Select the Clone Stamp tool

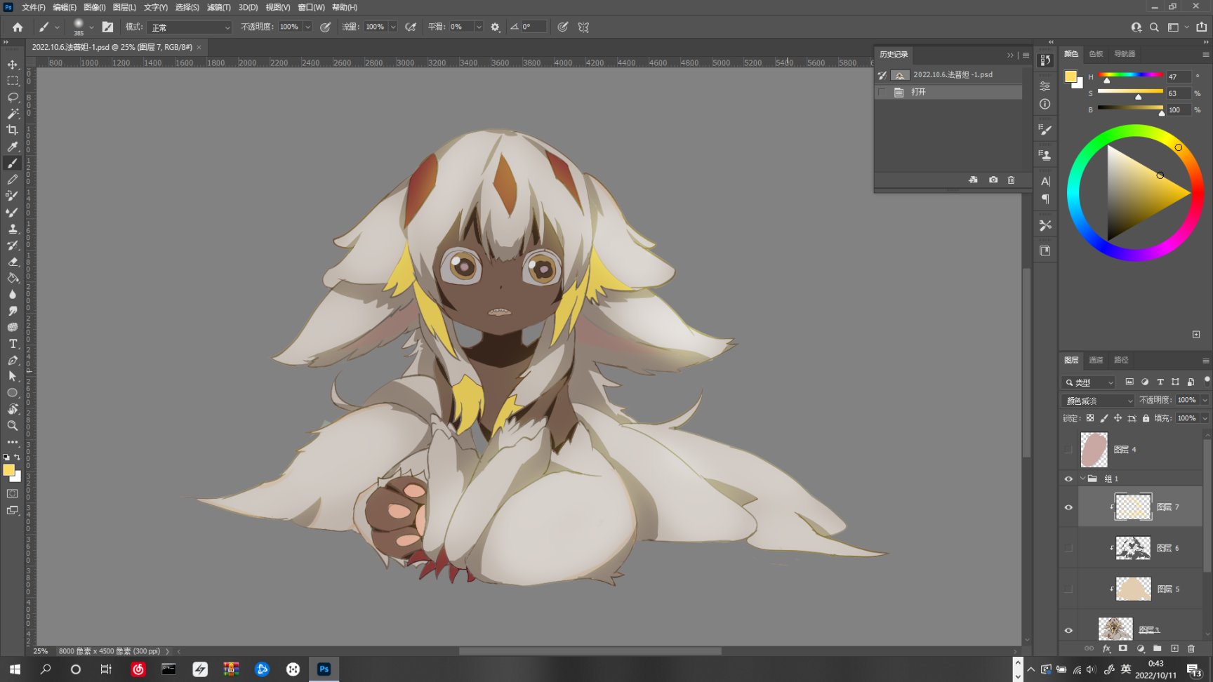(13, 229)
